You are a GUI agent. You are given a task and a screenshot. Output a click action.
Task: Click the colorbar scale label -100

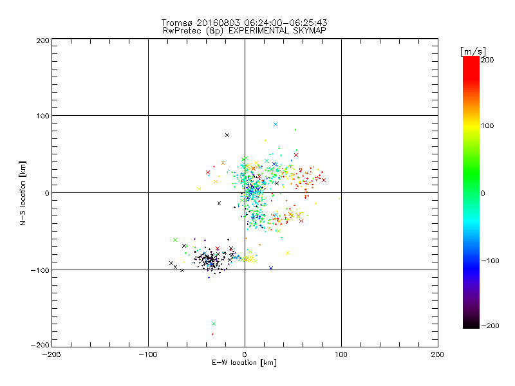click(x=490, y=261)
